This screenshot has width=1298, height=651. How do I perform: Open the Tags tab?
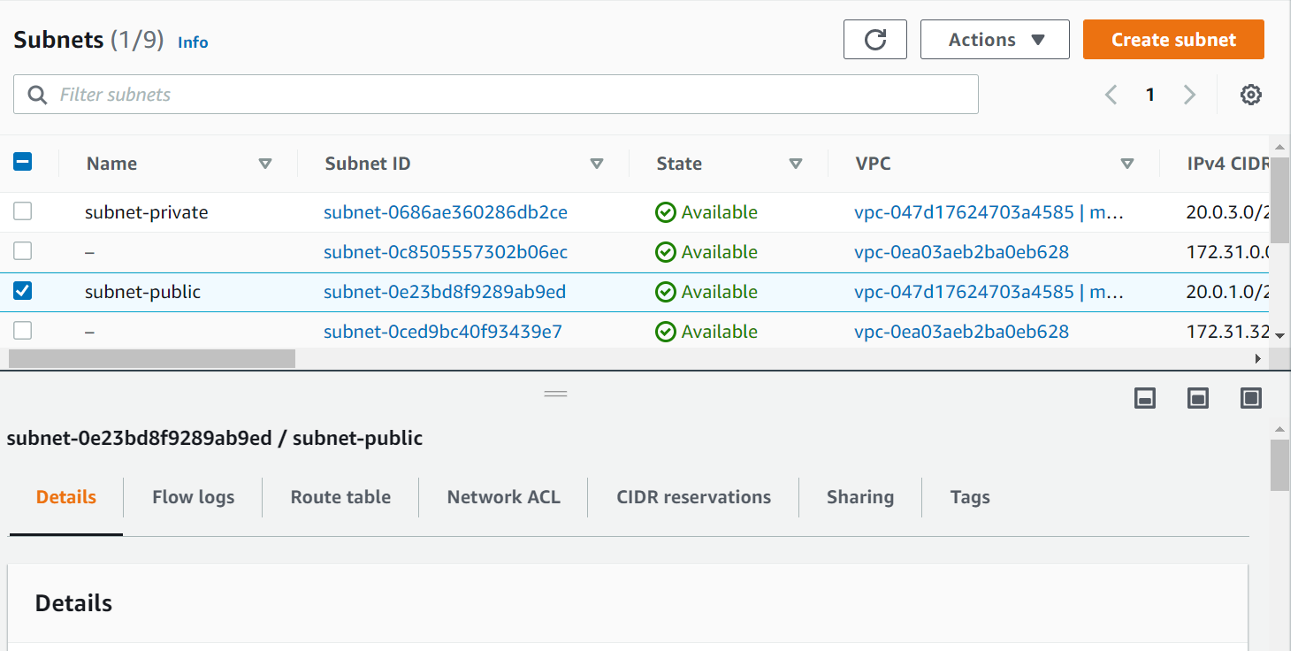pyautogui.click(x=969, y=496)
